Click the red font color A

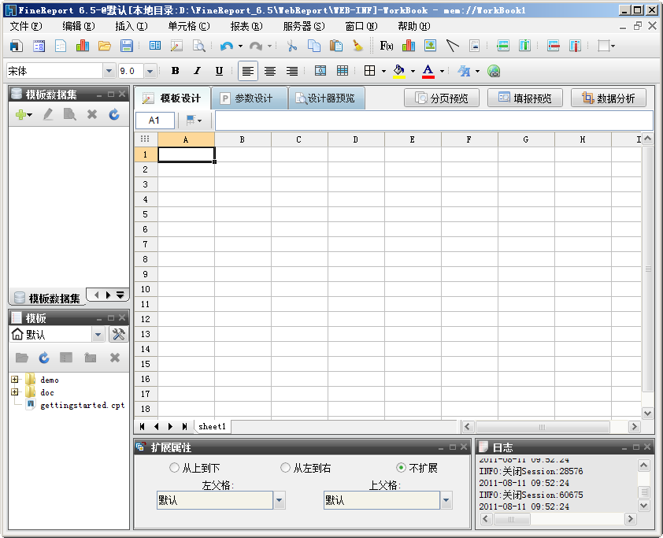click(x=428, y=71)
